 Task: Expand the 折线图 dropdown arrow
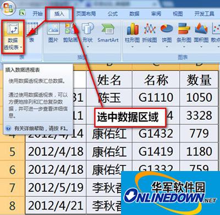point(150,47)
